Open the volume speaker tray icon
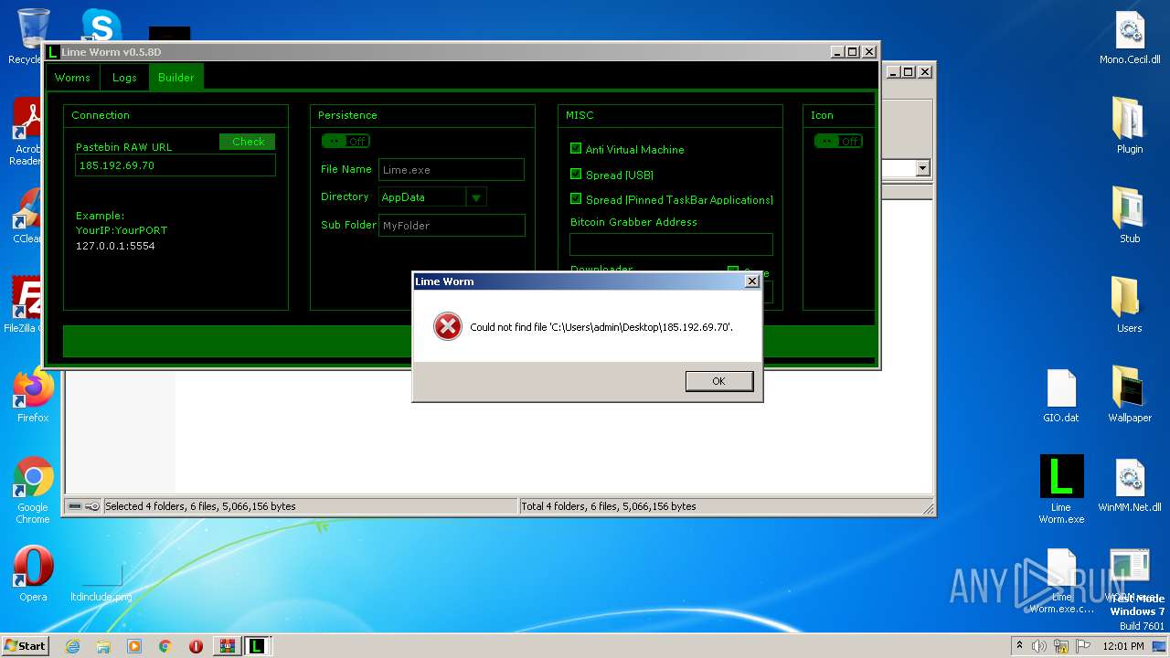Screen dimensions: 1170x658 tap(1039, 646)
